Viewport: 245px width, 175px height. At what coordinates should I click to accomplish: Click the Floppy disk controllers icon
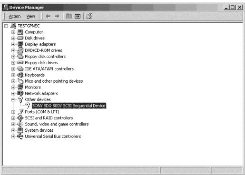tap(20, 57)
